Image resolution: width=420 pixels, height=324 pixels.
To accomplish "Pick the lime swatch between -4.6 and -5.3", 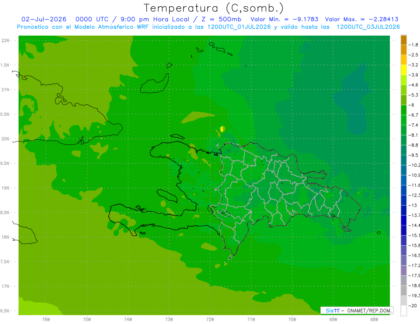I will coord(404,90).
